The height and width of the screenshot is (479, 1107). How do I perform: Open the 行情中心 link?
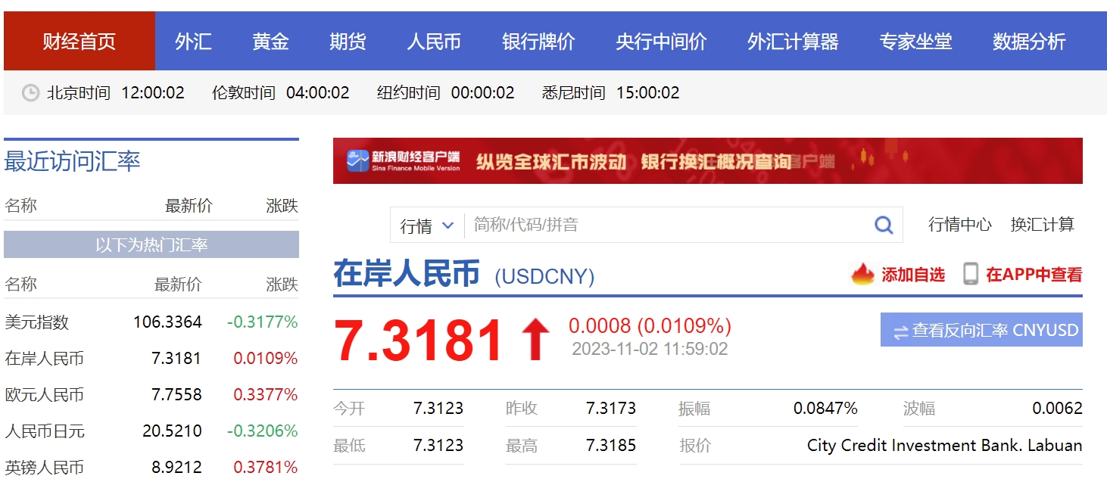click(959, 225)
